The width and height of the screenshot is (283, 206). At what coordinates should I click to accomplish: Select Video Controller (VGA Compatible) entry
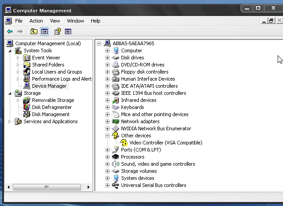pos(166,143)
